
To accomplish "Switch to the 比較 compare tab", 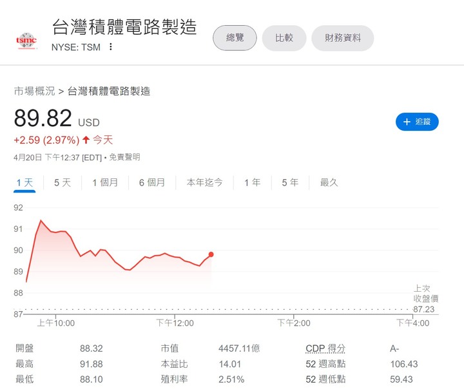I will point(284,38).
